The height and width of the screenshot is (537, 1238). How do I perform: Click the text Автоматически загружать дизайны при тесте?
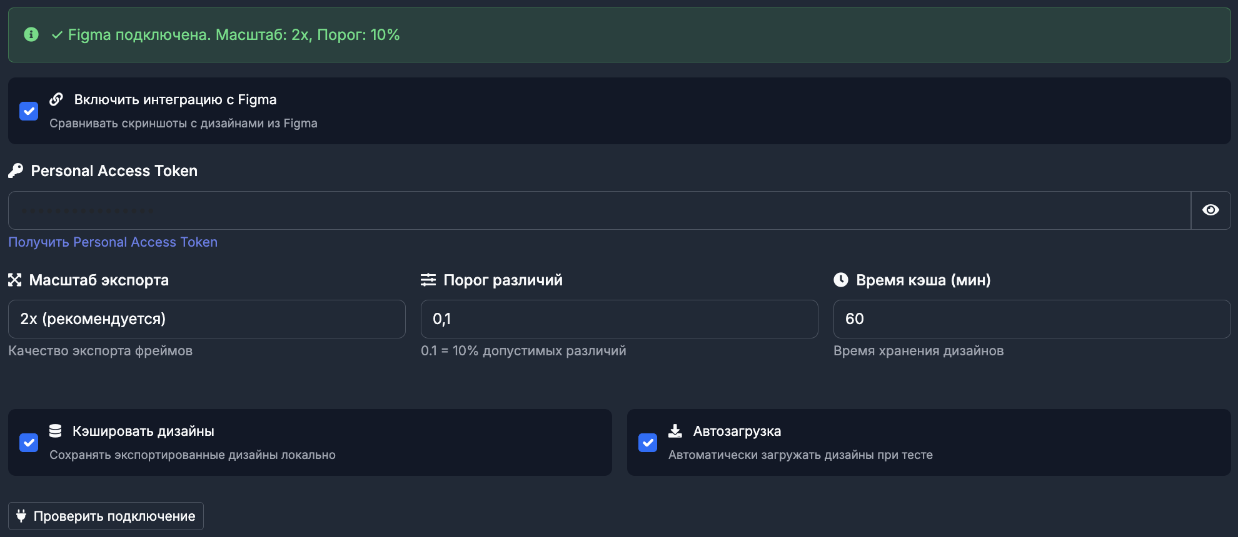coord(800,455)
